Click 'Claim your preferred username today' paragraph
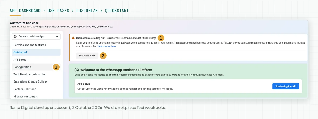This screenshot has width=318, height=119. (x=191, y=45)
